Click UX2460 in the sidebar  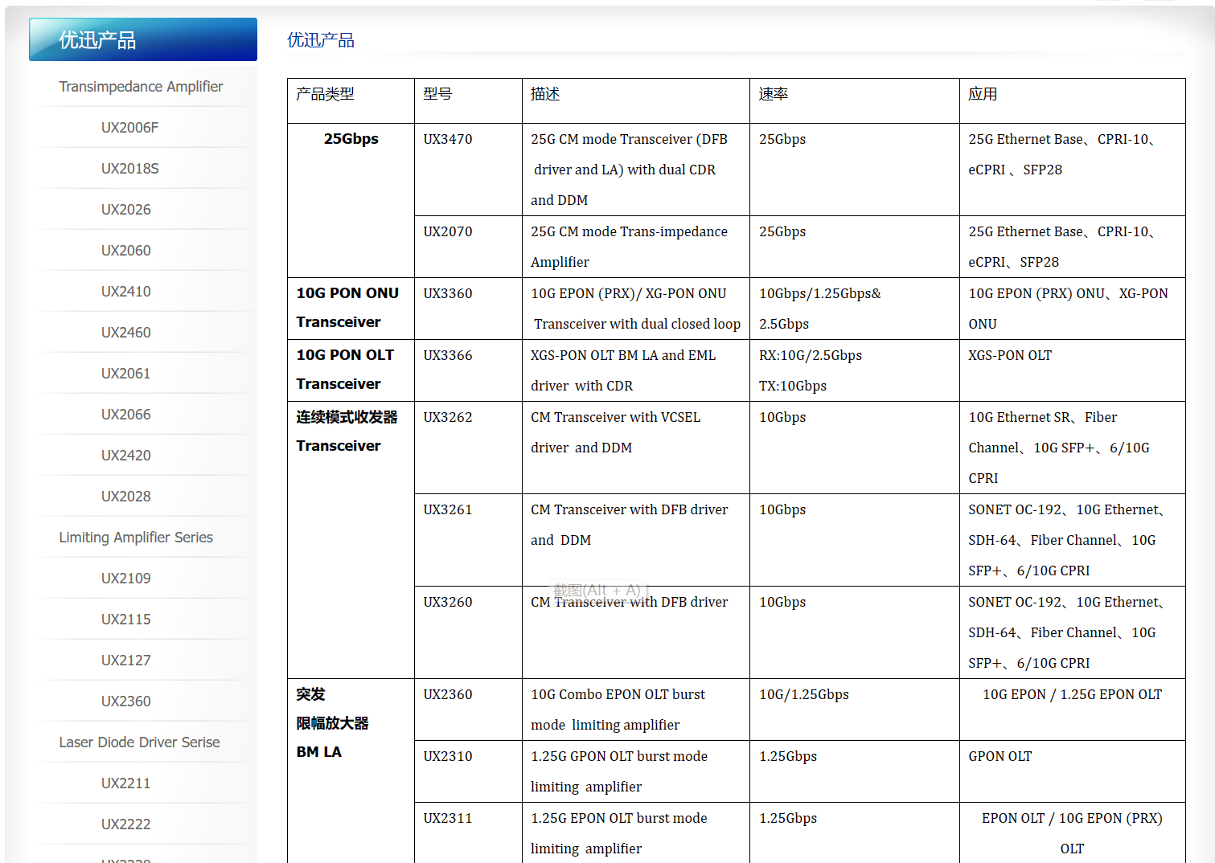[x=125, y=333]
